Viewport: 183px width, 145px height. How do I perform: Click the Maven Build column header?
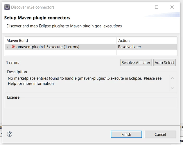tap(61, 41)
